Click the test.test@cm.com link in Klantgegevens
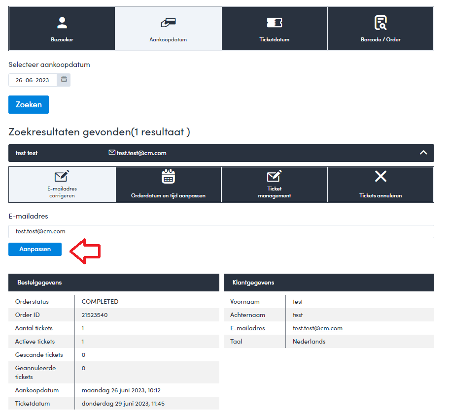The height and width of the screenshot is (411, 450). point(317,328)
